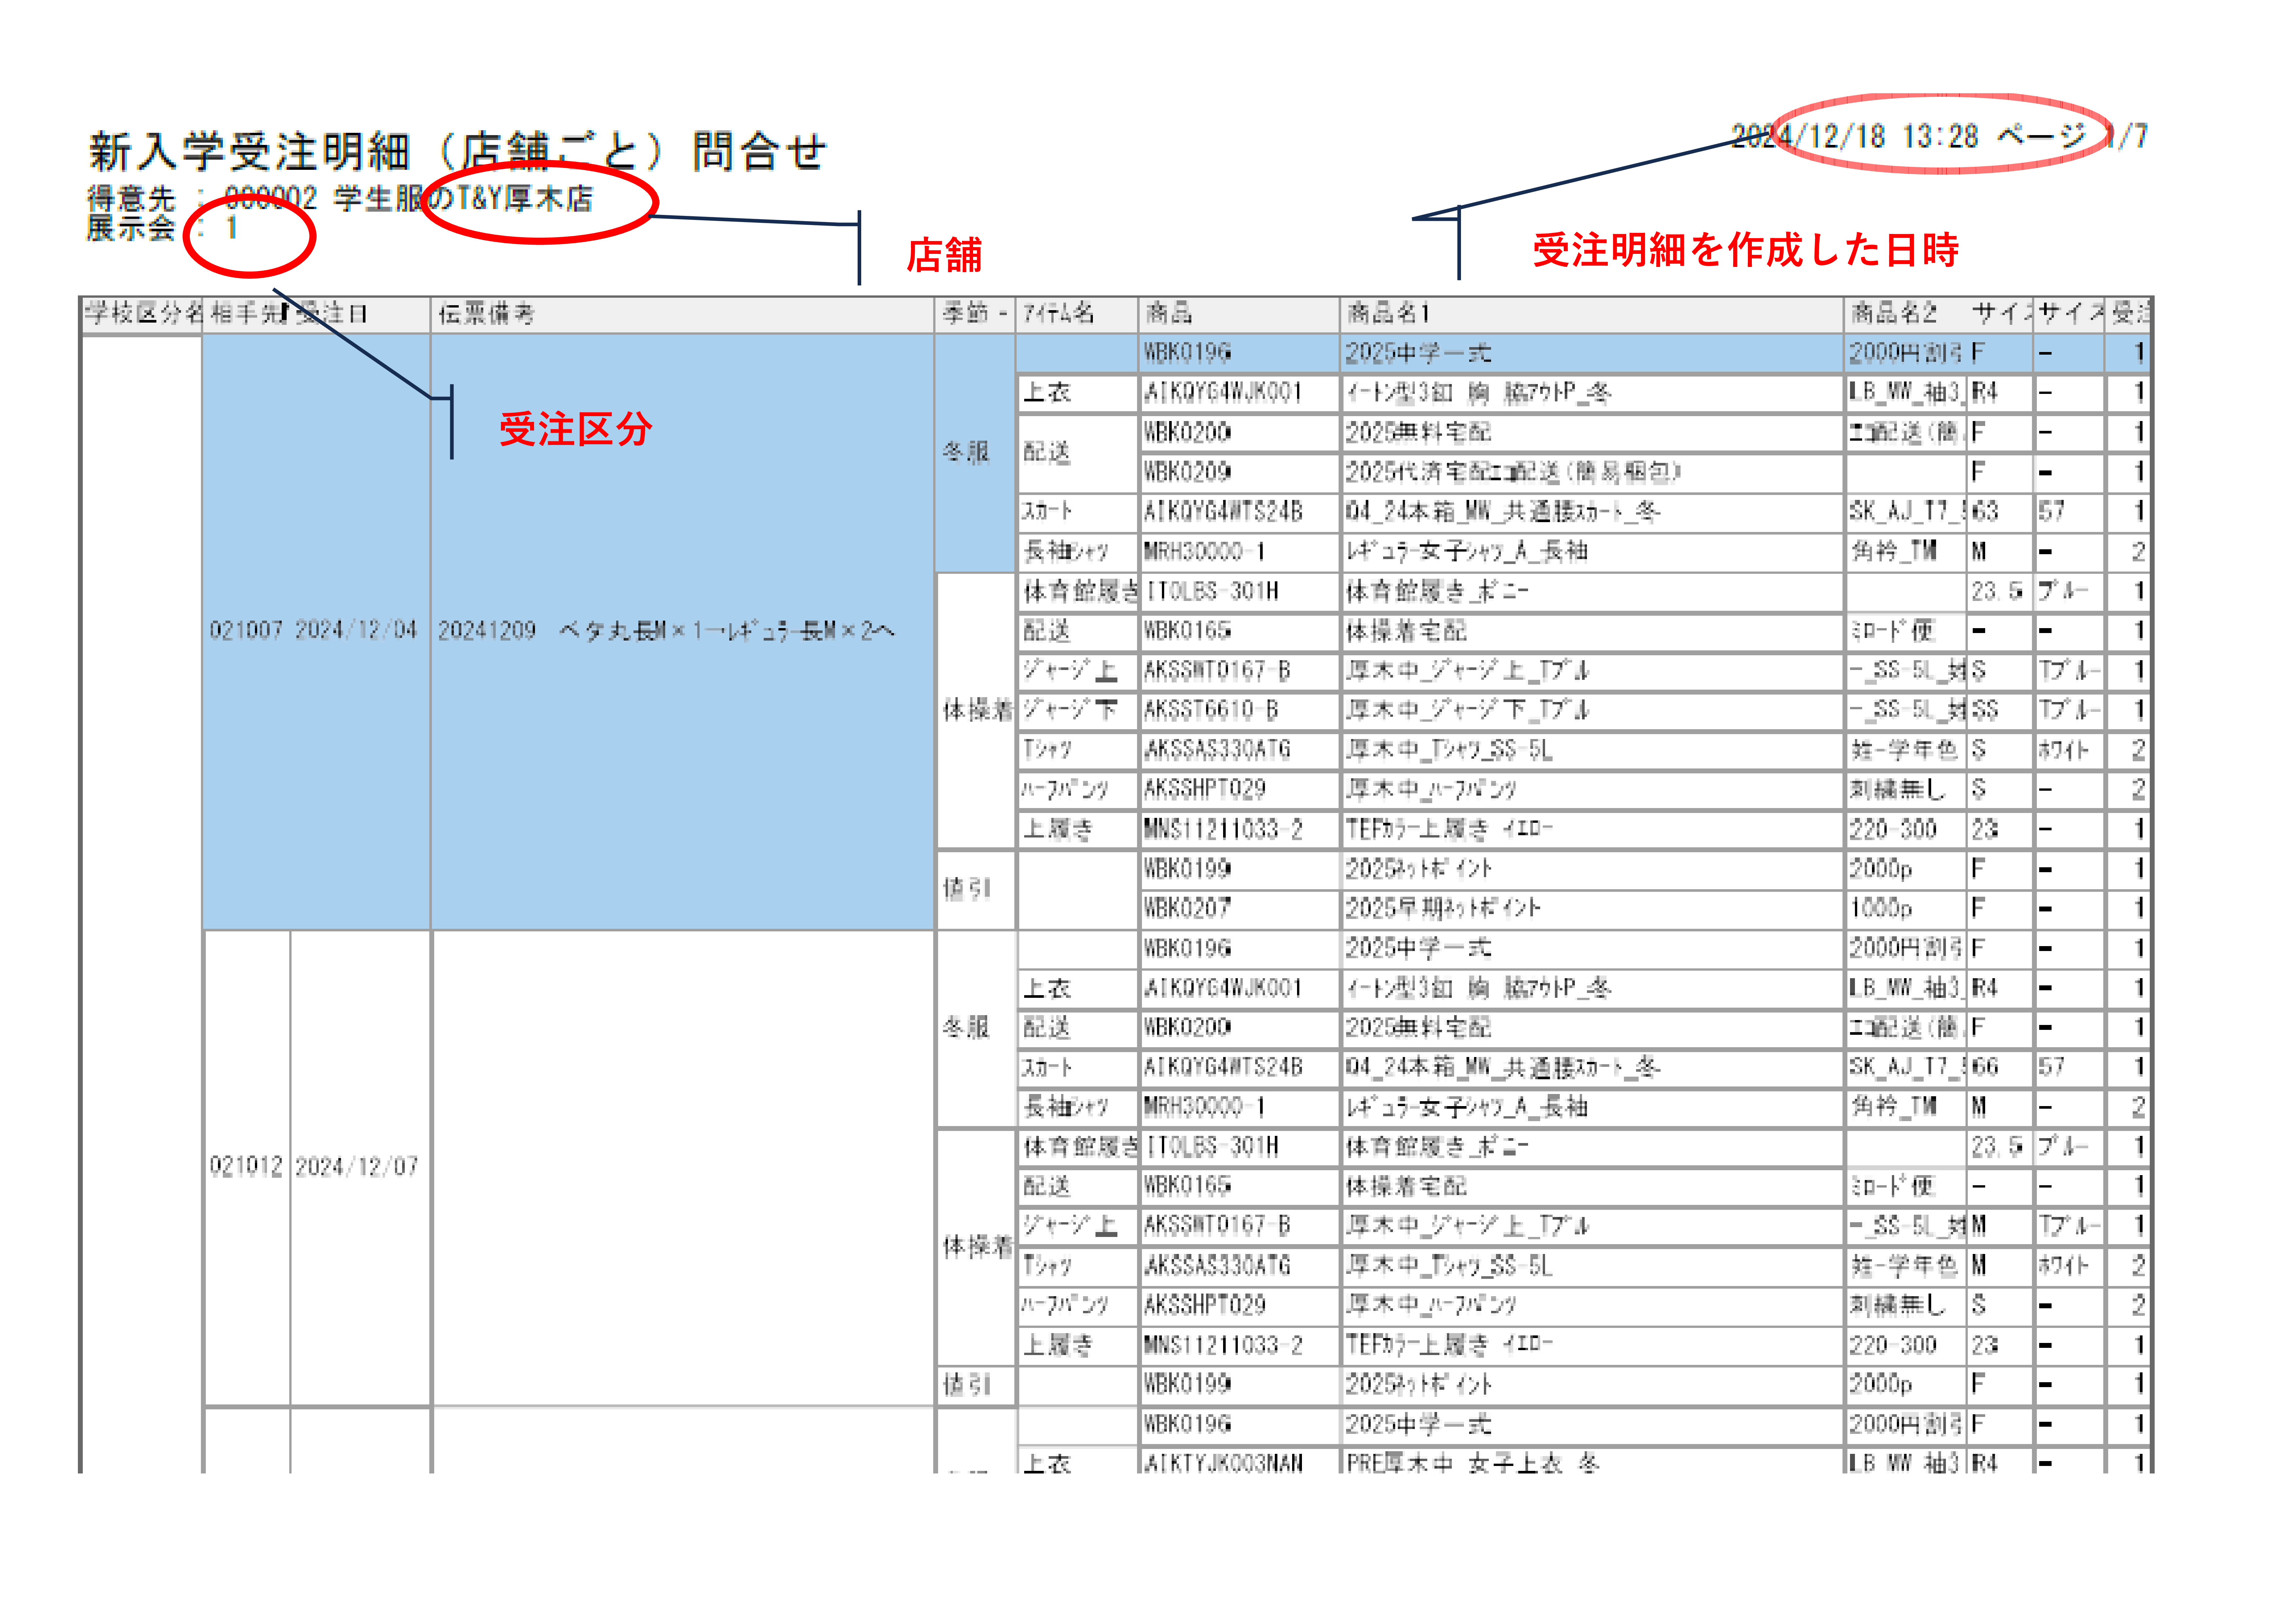Select order number 021007 cell

(246, 630)
